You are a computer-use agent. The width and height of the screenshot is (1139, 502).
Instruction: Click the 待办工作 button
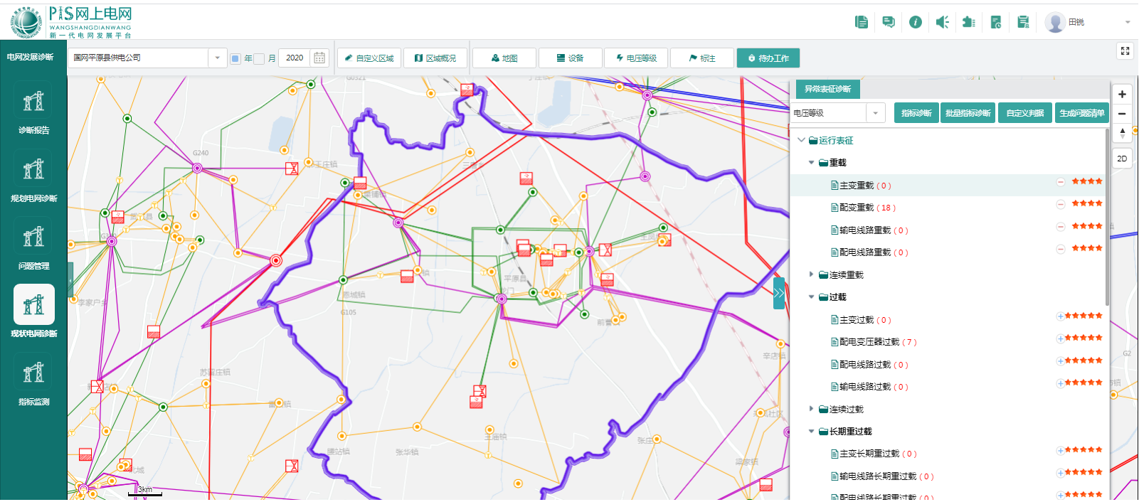768,58
